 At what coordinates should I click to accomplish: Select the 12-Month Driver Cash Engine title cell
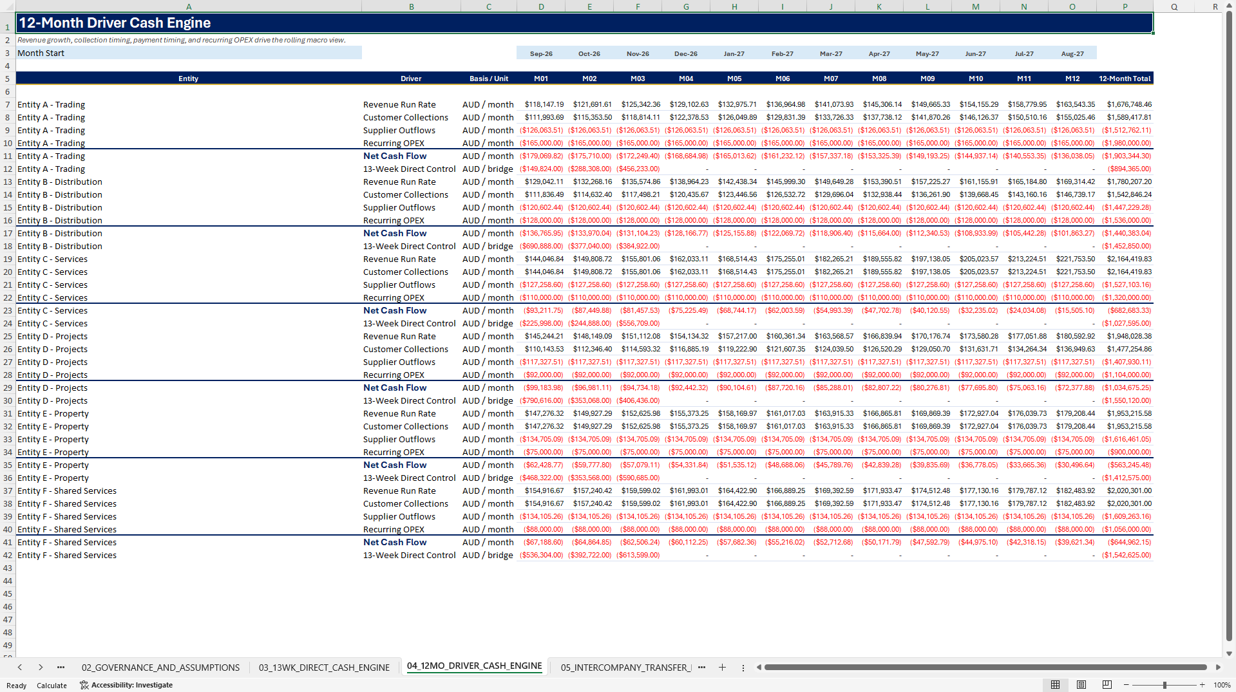click(584, 23)
